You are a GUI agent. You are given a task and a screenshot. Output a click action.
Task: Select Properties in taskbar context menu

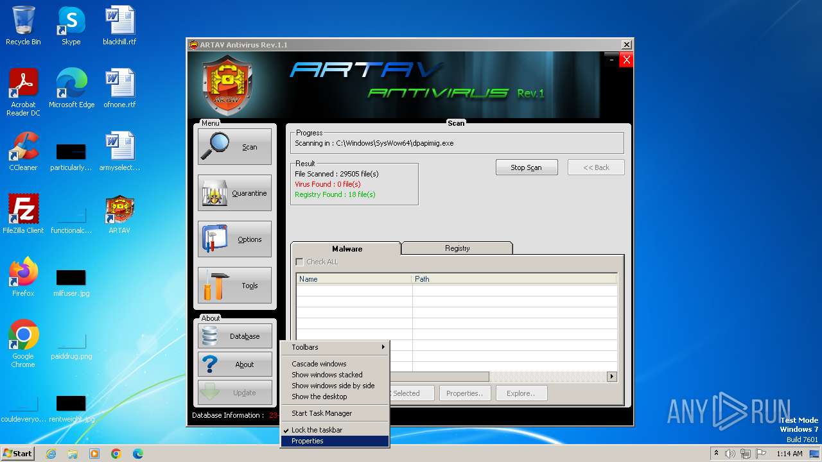(335, 441)
